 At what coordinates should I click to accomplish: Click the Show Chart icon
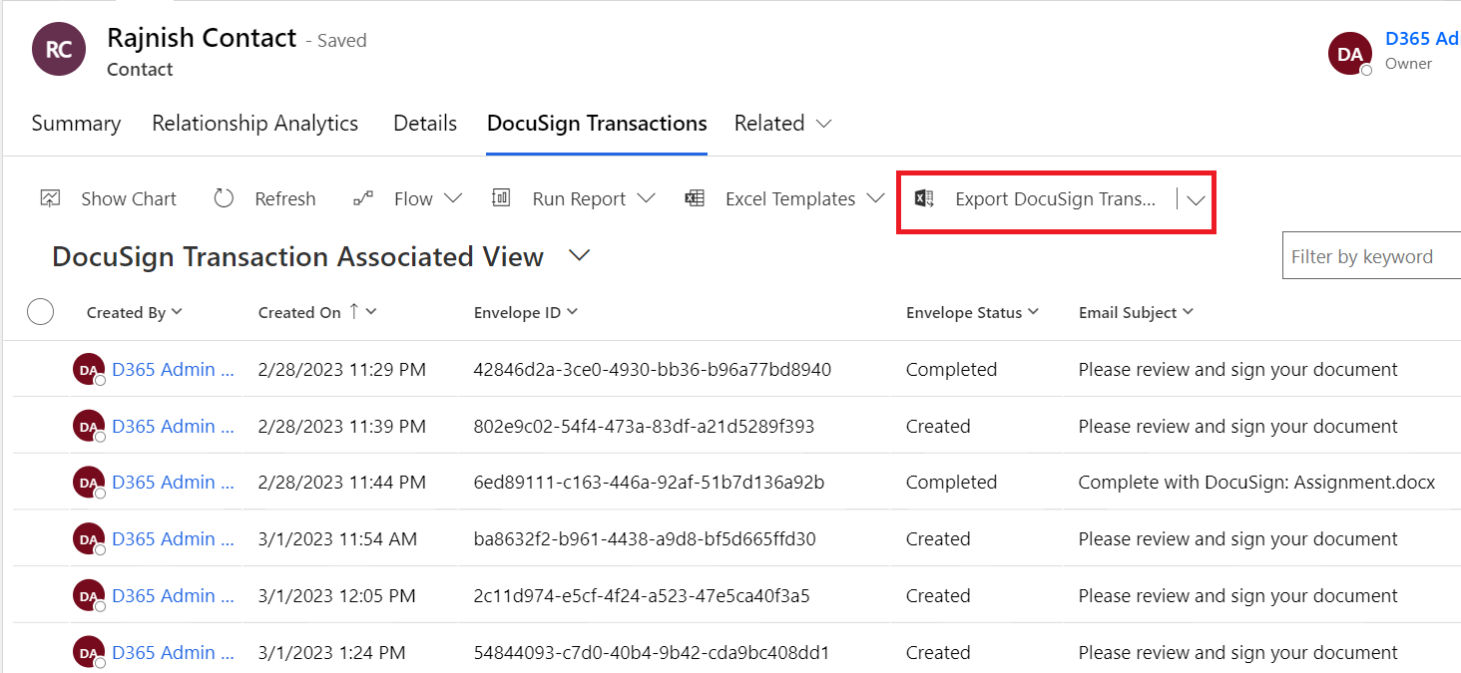[50, 198]
